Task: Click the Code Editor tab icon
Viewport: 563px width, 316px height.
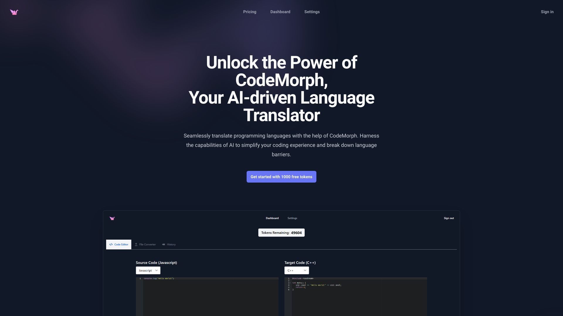Action: pos(111,244)
